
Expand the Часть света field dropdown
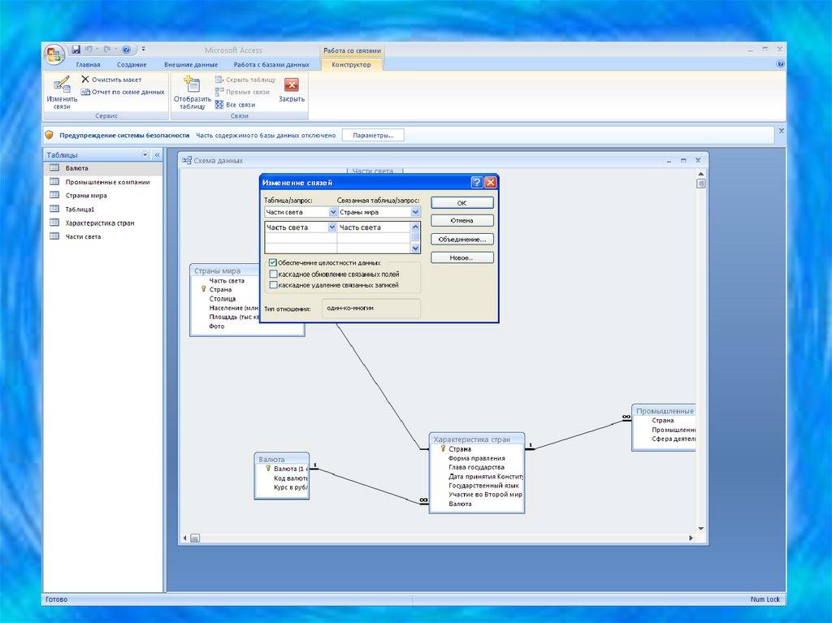[x=331, y=227]
